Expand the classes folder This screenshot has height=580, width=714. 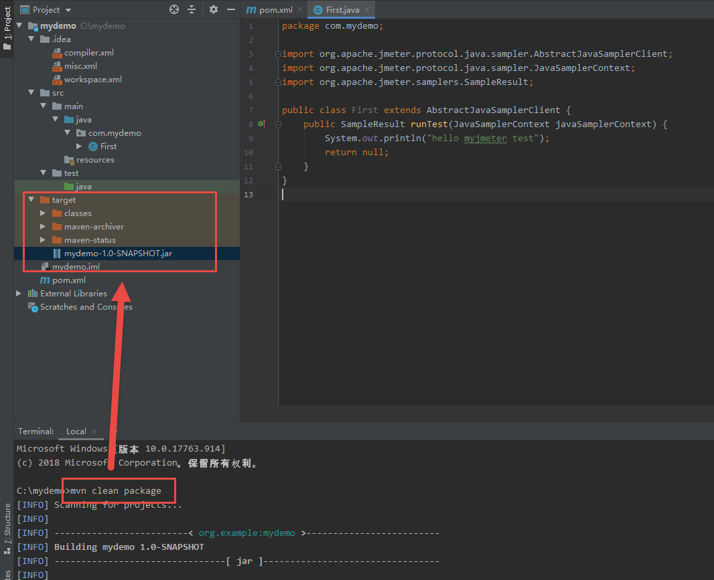click(x=43, y=213)
